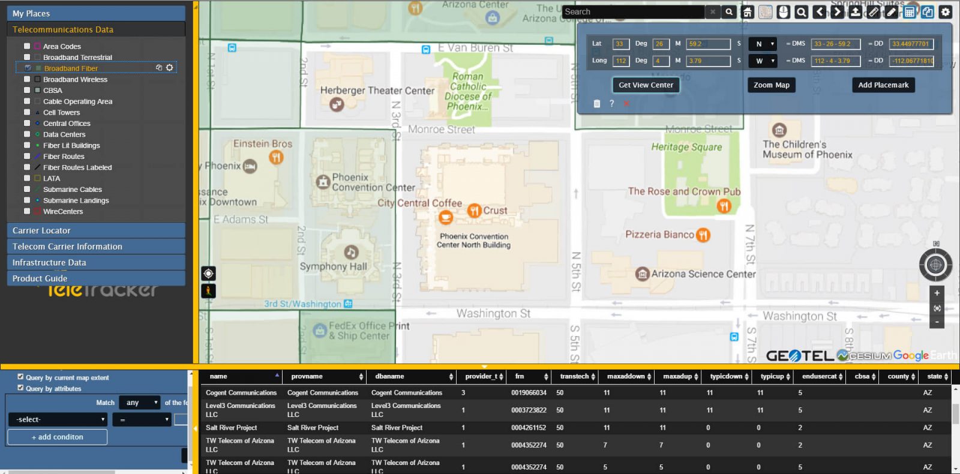The width and height of the screenshot is (960, 474).
Task: Enable the Cell Towers layer checkbox
Action: point(27,112)
